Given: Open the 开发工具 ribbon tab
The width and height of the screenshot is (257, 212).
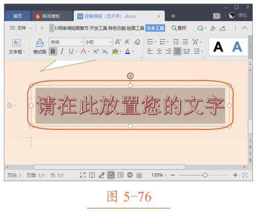Looking at the screenshot, I should coord(98,28).
